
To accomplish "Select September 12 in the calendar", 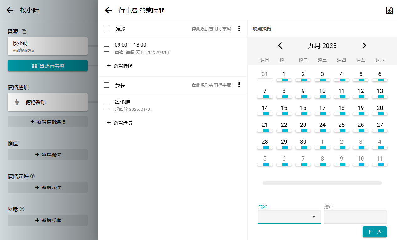I will click(361, 91).
